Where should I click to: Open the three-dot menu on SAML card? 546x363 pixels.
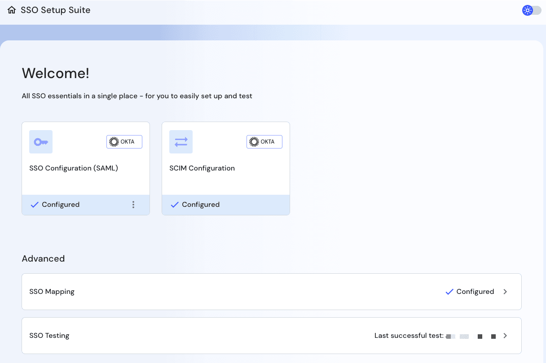[133, 205]
